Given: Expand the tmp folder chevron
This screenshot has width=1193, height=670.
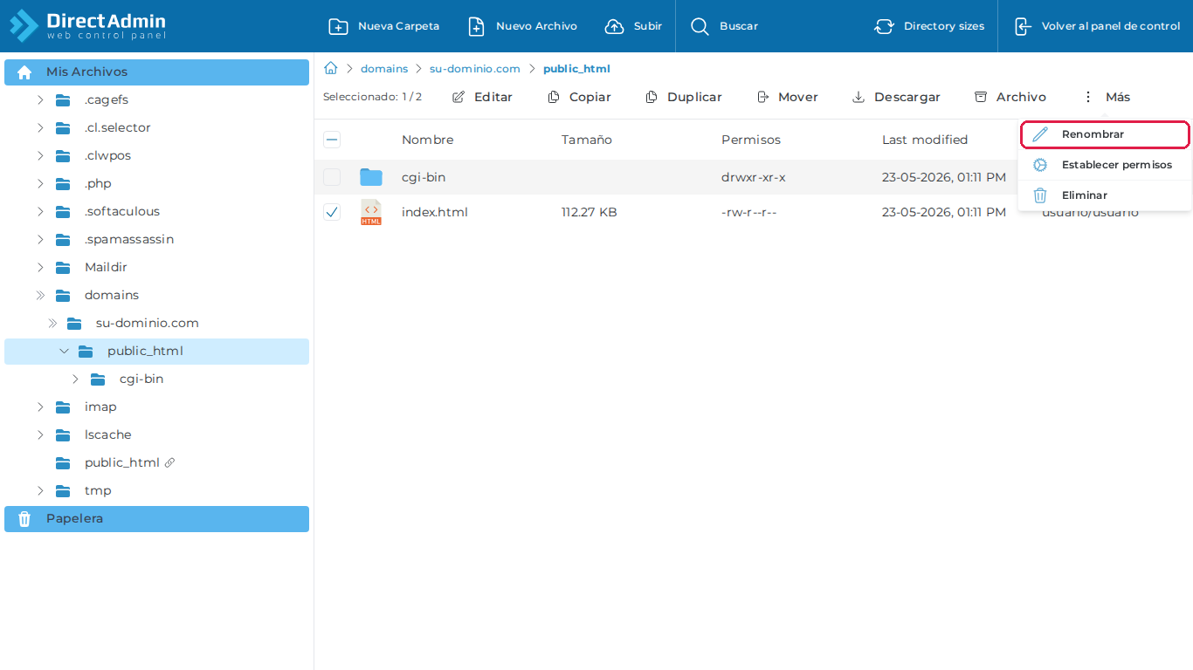Looking at the screenshot, I should point(40,490).
